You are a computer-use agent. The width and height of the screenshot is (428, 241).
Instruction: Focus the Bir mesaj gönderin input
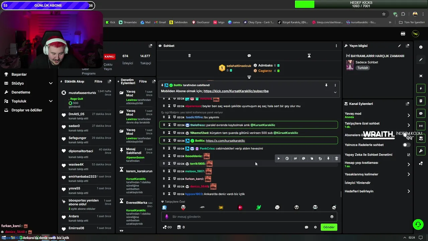[x=249, y=217]
